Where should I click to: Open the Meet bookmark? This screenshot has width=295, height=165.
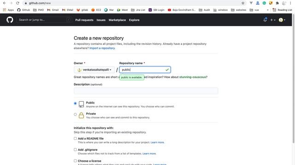pyautogui.click(x=122, y=10)
